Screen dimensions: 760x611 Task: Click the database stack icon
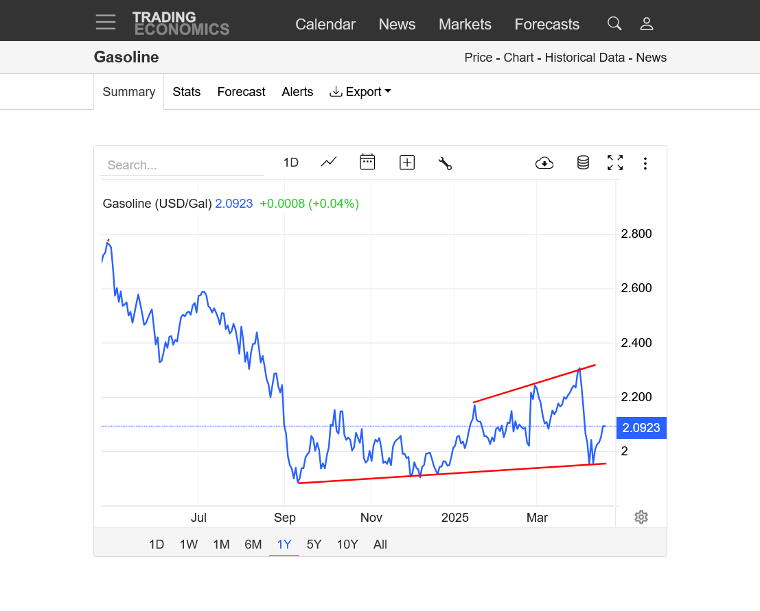tap(583, 163)
